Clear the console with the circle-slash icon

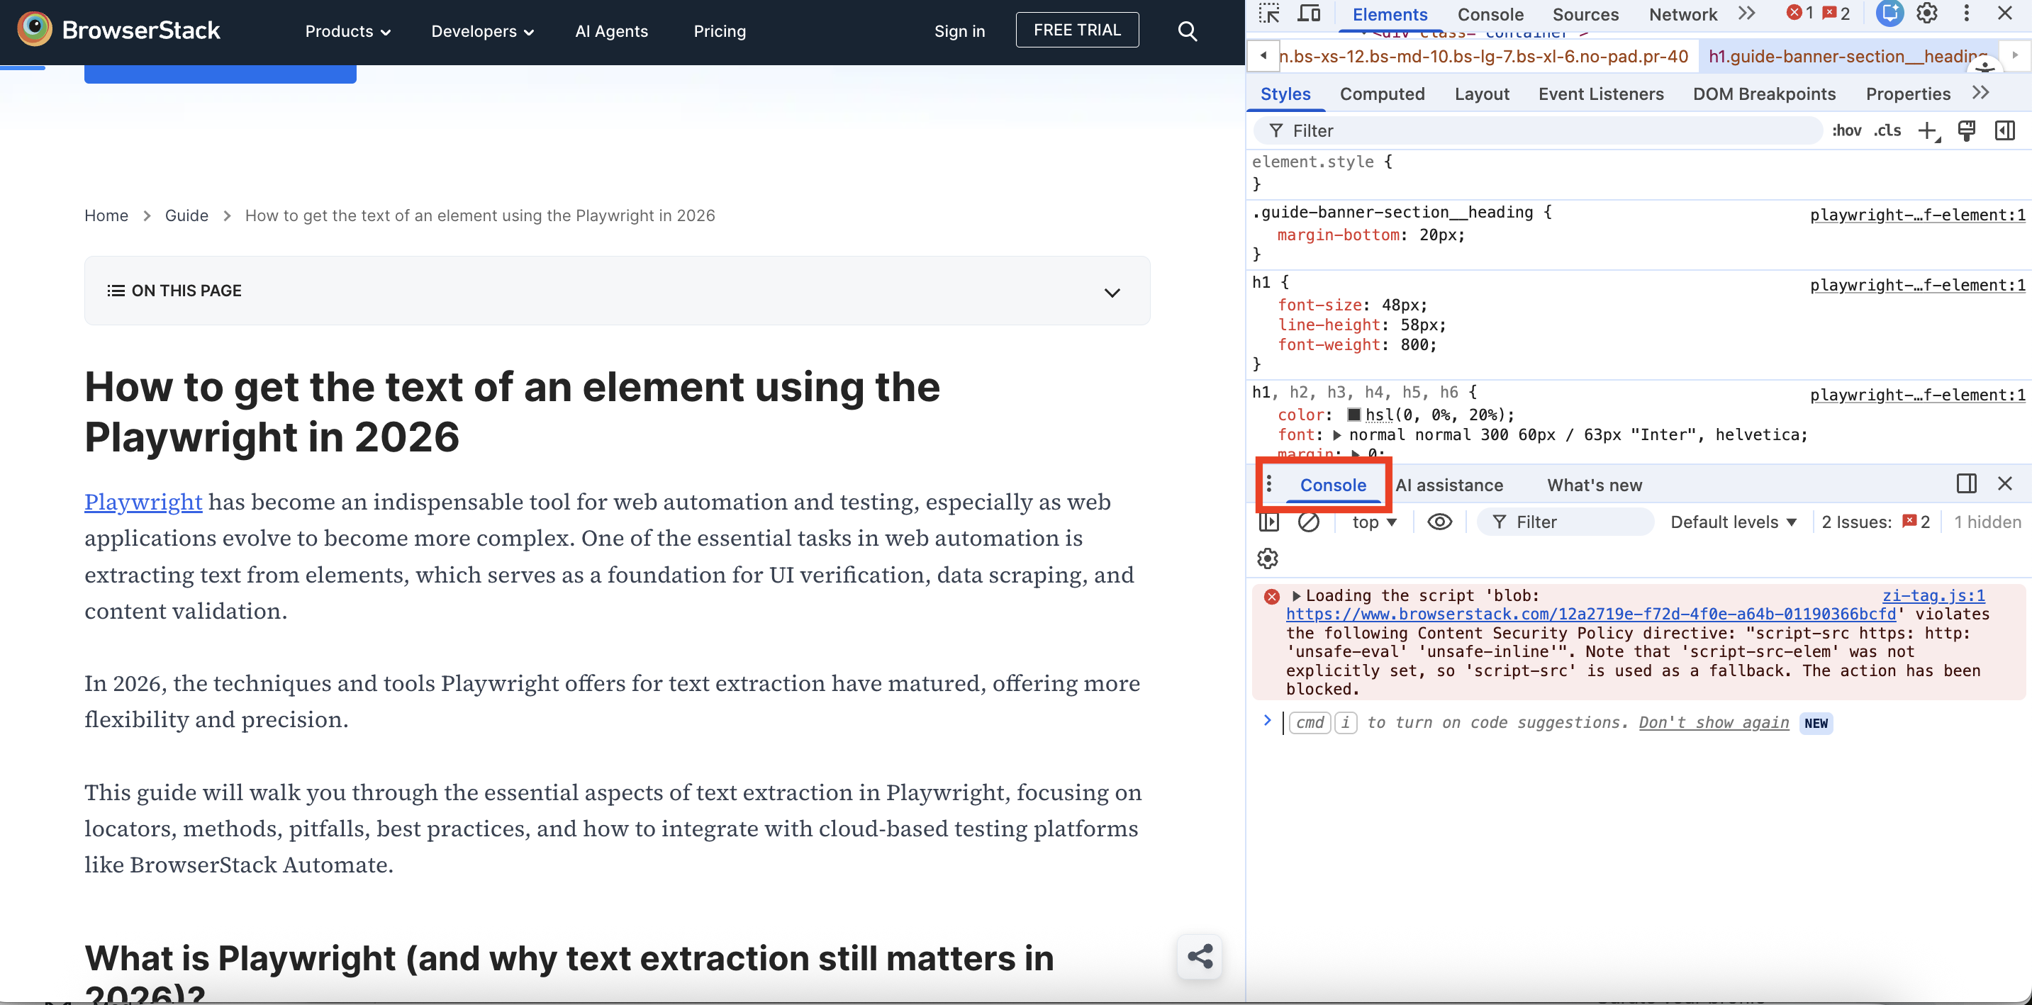(x=1310, y=522)
